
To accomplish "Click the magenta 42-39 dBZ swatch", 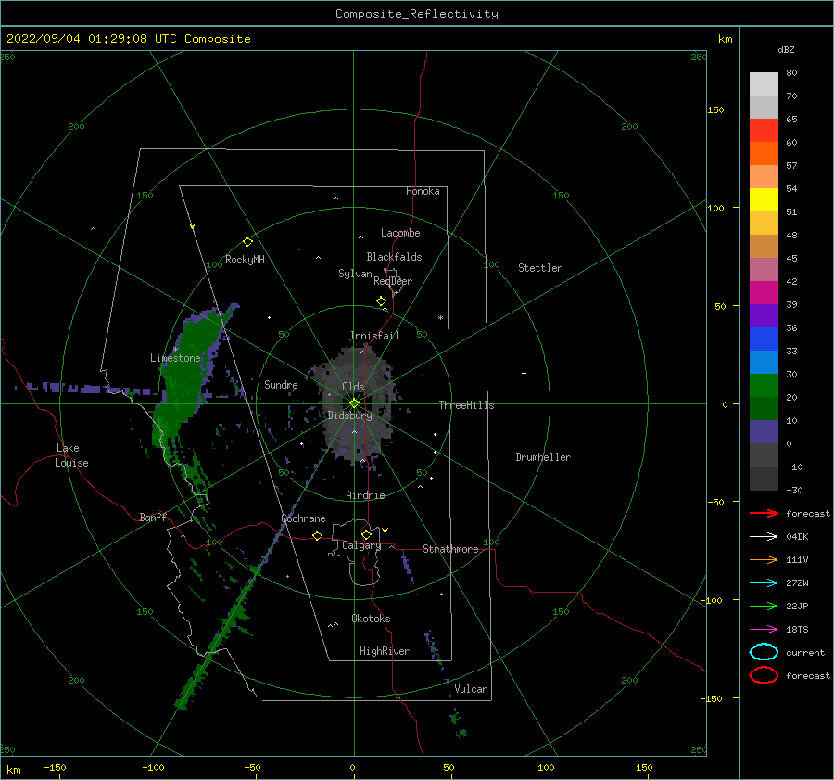I will [x=764, y=293].
